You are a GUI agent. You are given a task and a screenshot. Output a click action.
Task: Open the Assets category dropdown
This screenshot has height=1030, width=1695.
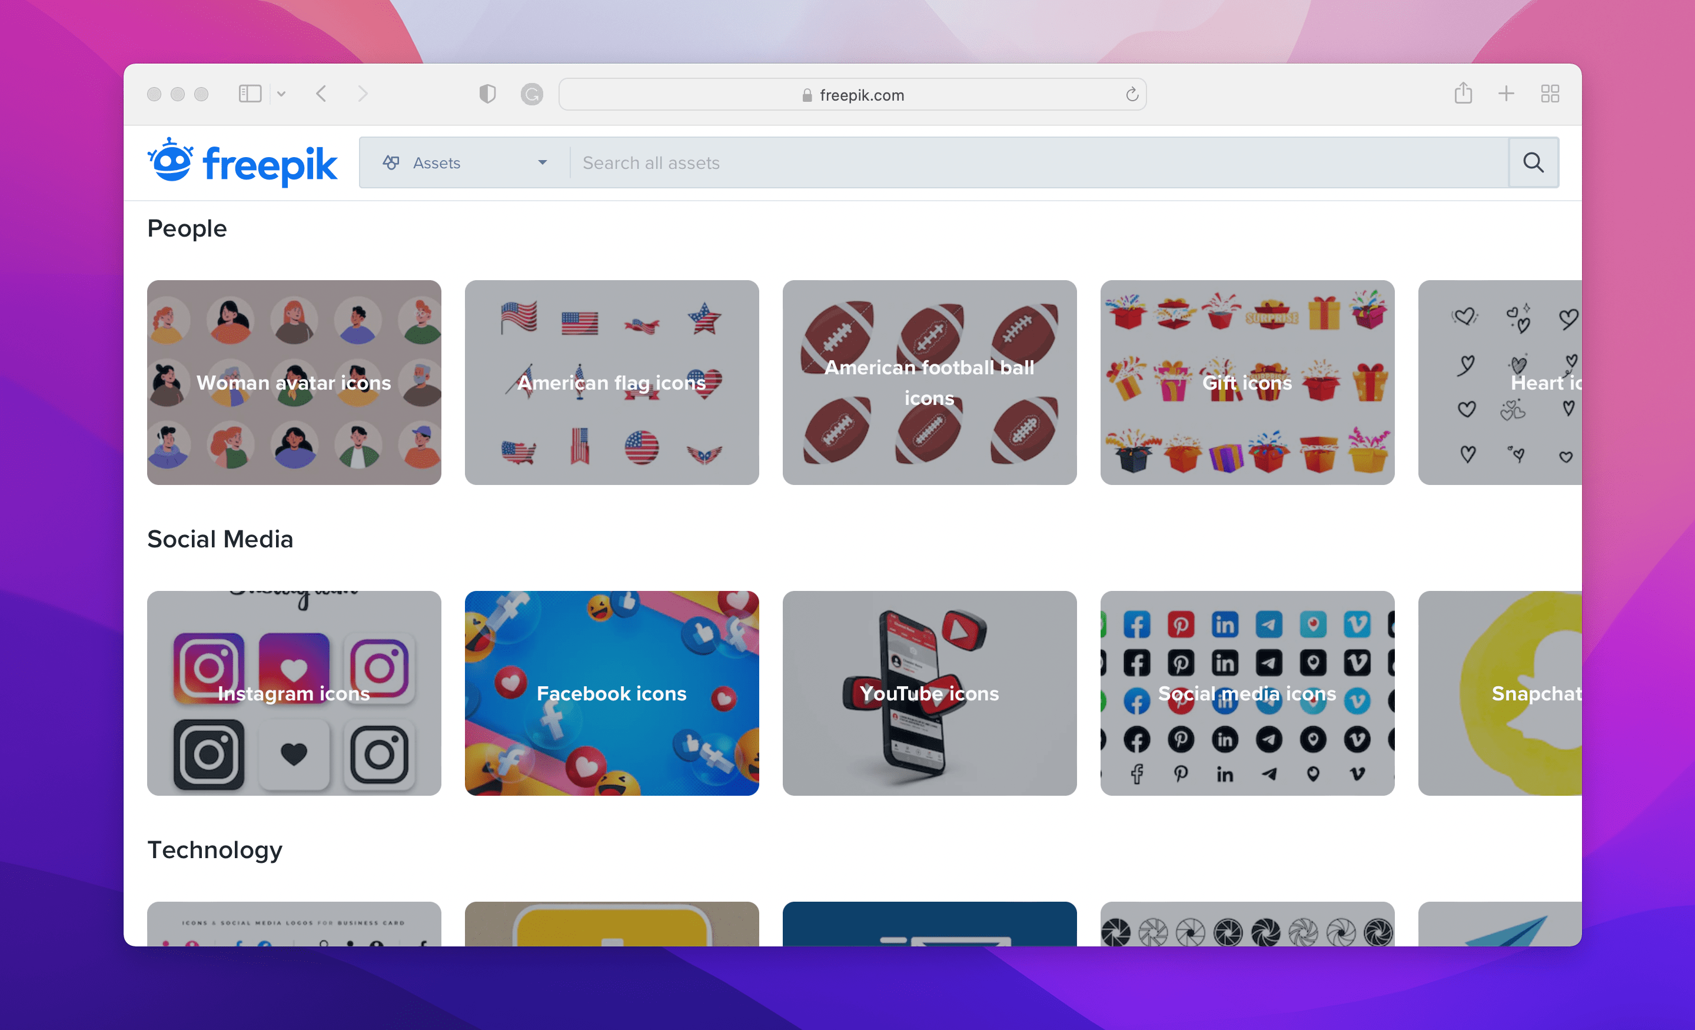[465, 162]
